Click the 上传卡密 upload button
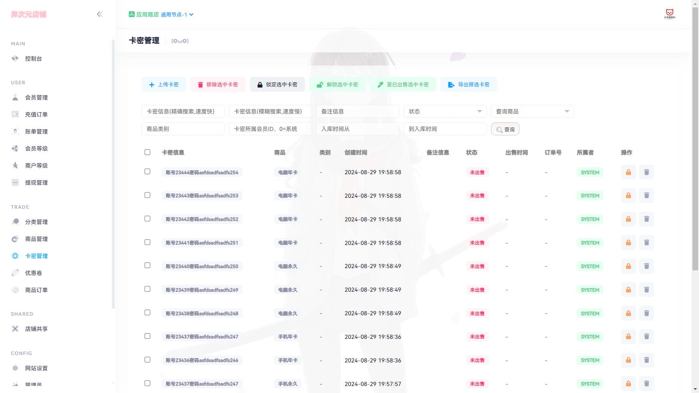 [164, 85]
